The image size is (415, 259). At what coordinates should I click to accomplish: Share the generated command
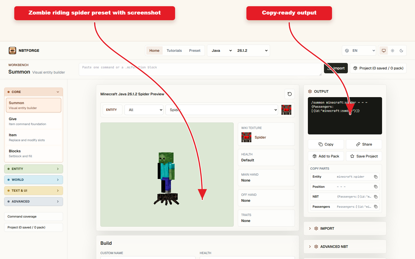[x=364, y=144]
